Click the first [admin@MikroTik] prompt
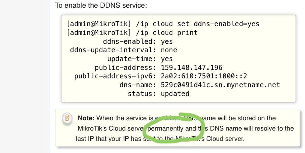The width and height of the screenshot is (305, 153). [x=99, y=24]
